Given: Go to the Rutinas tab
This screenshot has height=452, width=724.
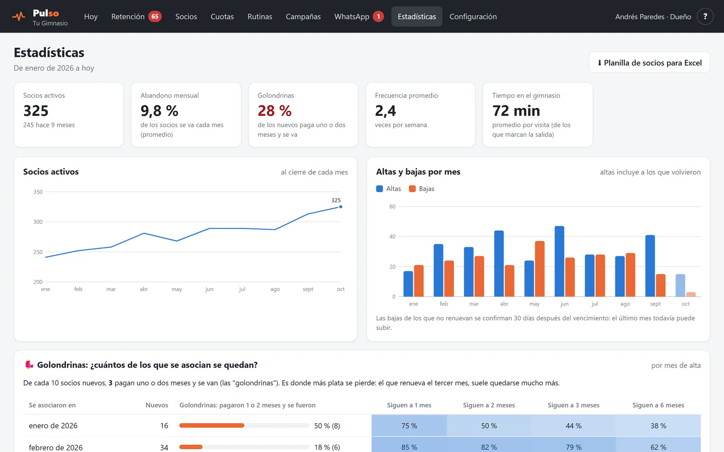Looking at the screenshot, I should click(x=260, y=17).
